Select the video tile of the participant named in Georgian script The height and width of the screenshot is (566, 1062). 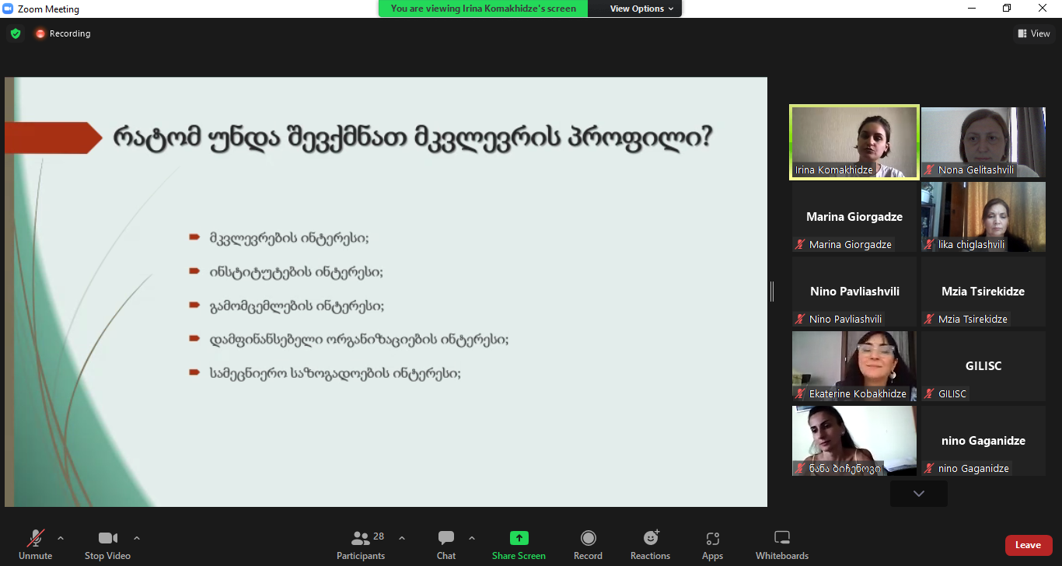click(854, 440)
